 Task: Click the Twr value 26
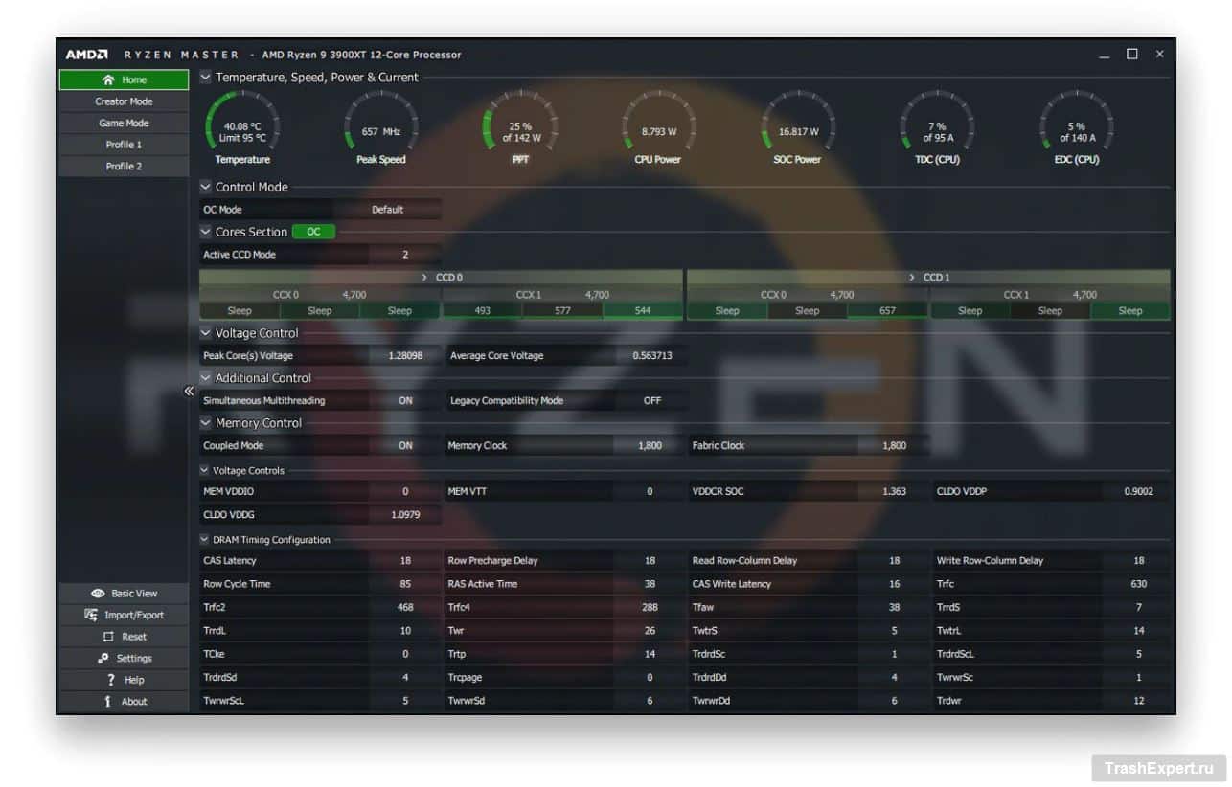coord(650,631)
